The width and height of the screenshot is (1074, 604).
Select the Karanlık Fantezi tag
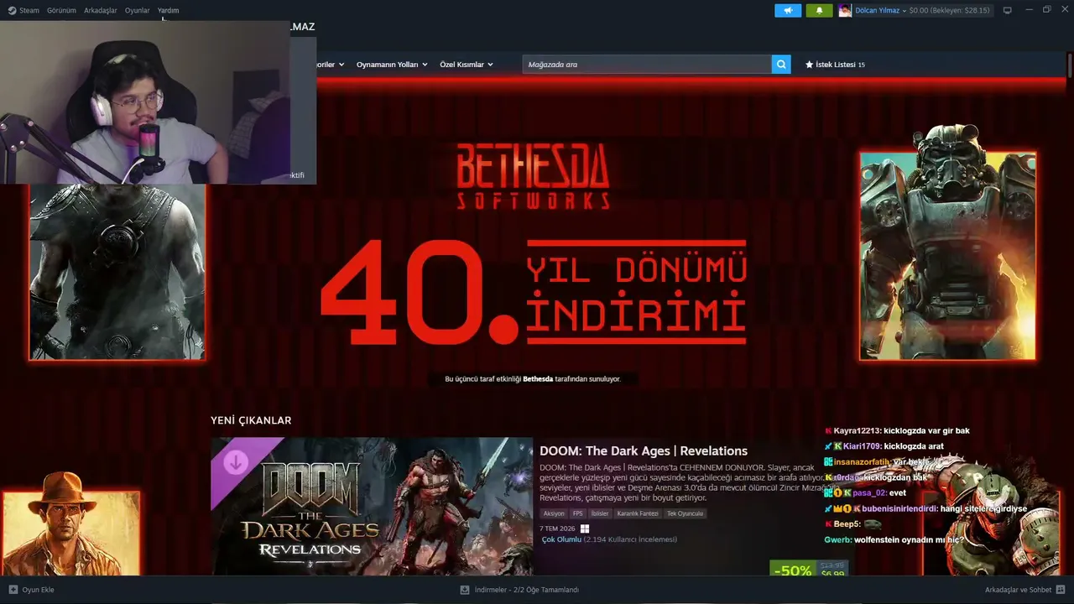click(638, 513)
